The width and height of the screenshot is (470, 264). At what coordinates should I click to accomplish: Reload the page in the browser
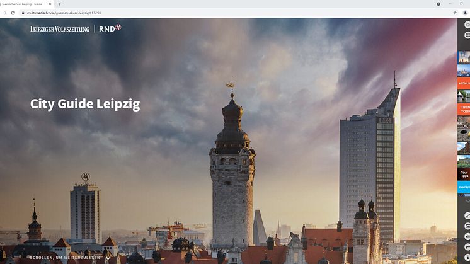(x=13, y=13)
